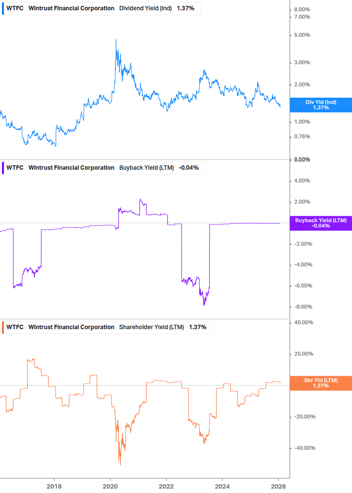The width and height of the screenshot is (352, 493).
Task: Click the 8.00% tick on dividend yield axis
Action: [302, 10]
